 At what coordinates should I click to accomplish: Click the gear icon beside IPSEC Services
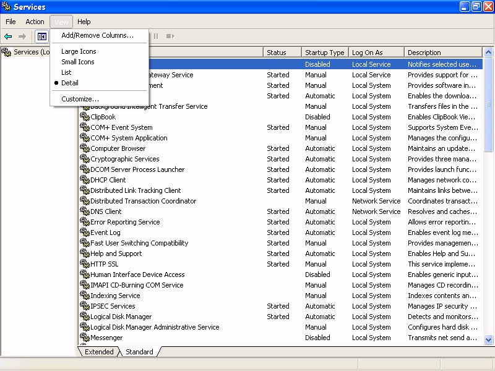(85, 306)
